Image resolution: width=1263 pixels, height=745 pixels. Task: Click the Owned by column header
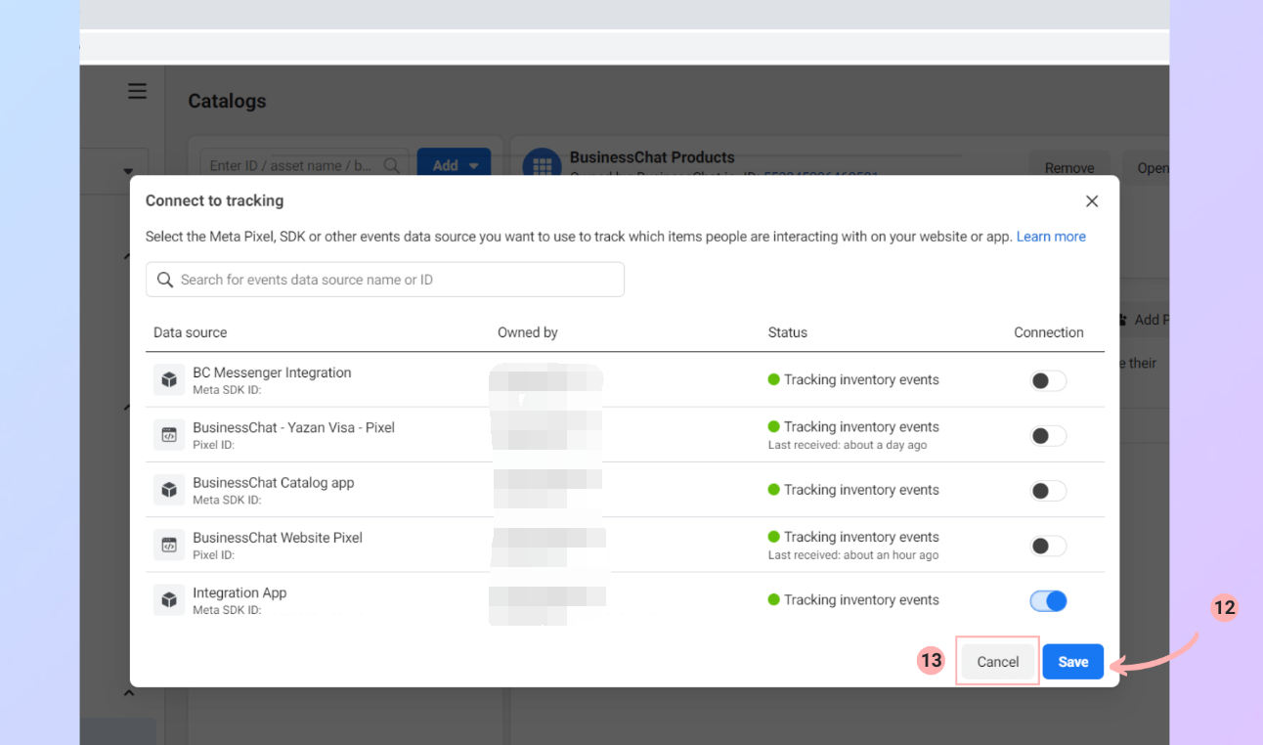tap(528, 332)
